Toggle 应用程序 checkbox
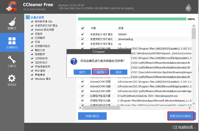This screenshot has height=131, width=199. click(32, 38)
